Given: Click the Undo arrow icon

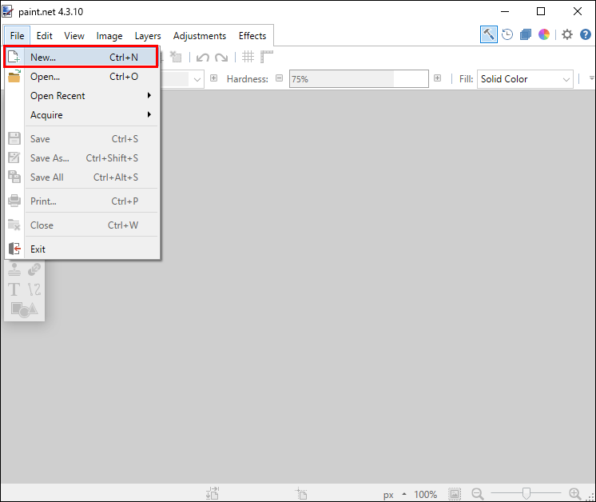Looking at the screenshot, I should [203, 58].
